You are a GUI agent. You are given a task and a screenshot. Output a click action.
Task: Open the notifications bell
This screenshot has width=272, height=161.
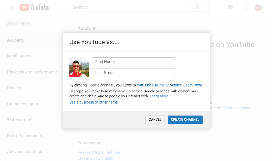245,7
